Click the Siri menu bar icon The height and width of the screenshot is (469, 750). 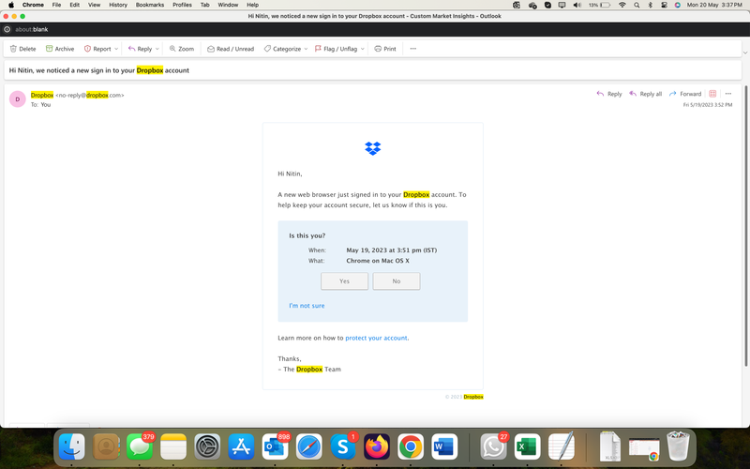[677, 5]
